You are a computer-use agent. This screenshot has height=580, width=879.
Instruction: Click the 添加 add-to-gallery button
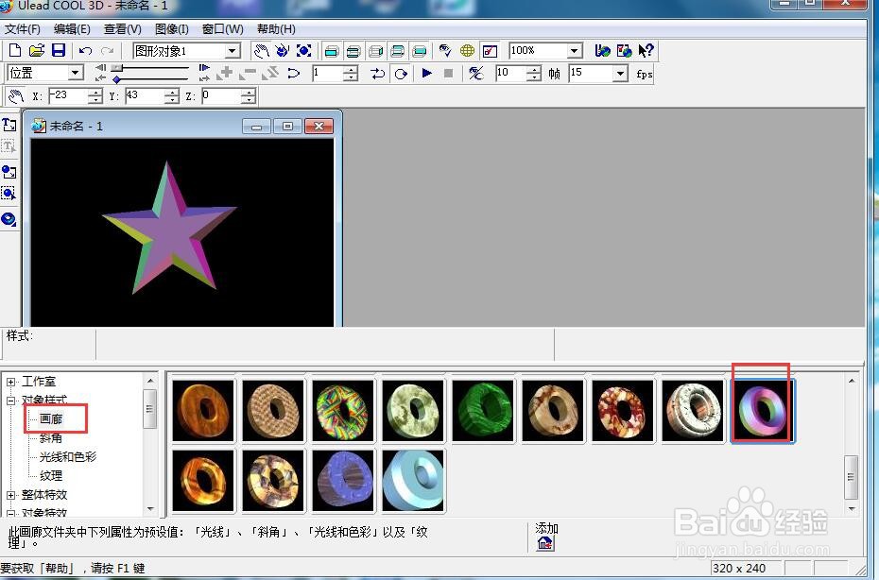(x=545, y=542)
